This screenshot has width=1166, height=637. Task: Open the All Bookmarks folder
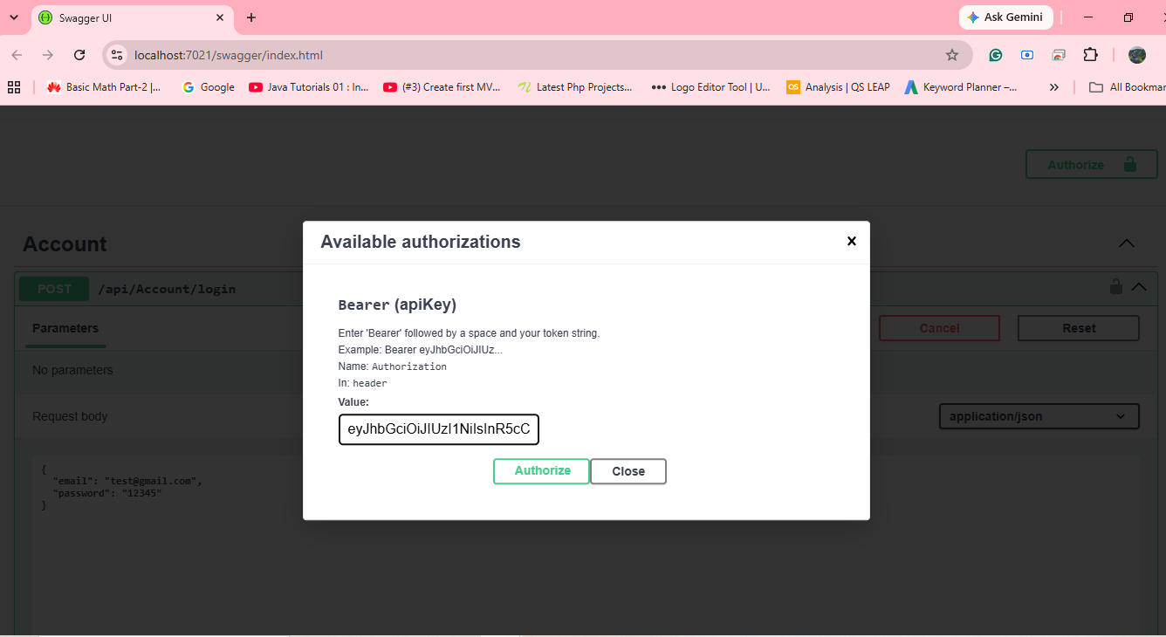[x=1127, y=87]
